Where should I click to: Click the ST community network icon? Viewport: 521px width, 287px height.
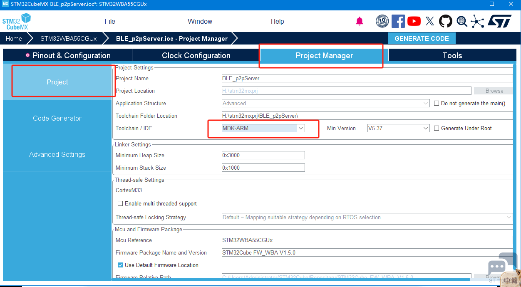477,21
